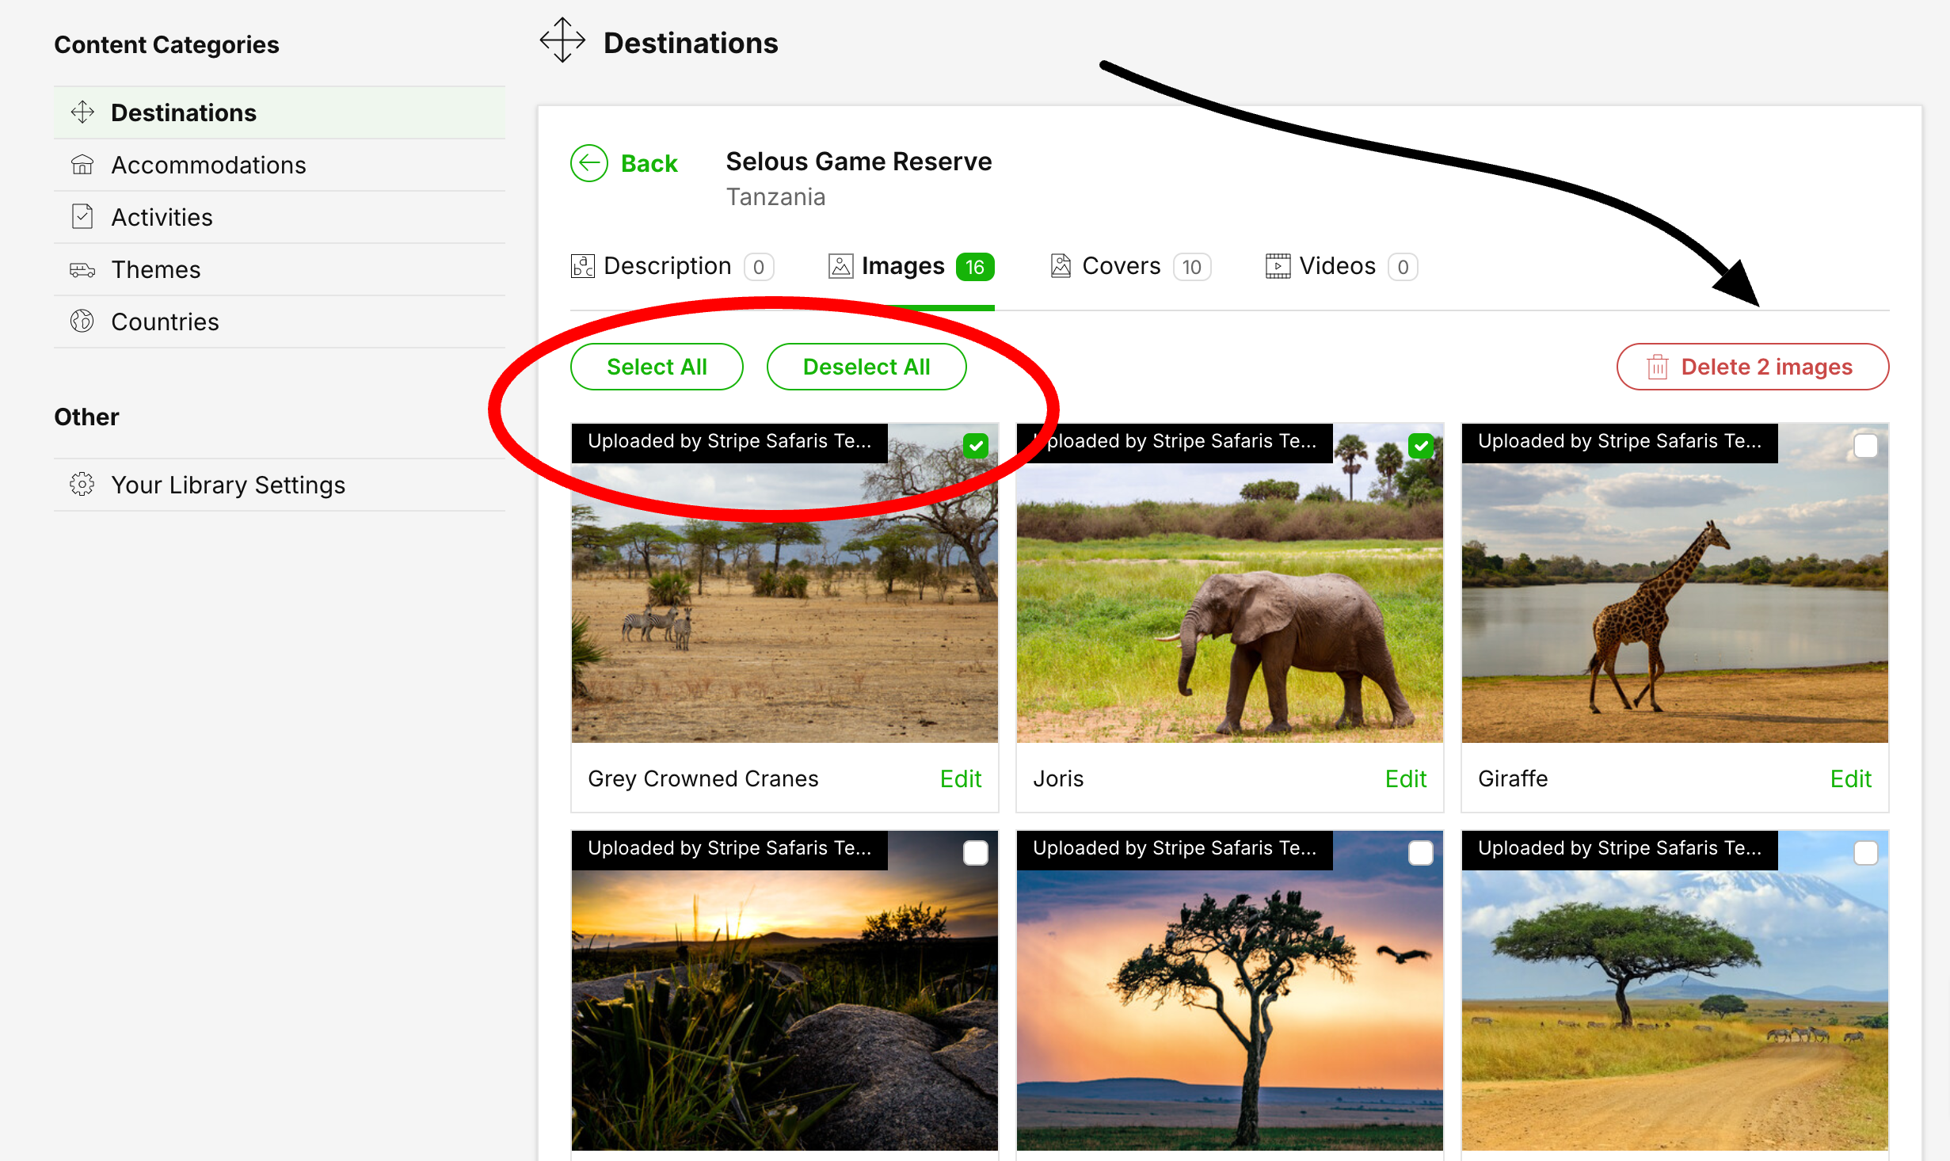Click the Accommodations building icon
Screen dimensions: 1950x1161
[82, 165]
